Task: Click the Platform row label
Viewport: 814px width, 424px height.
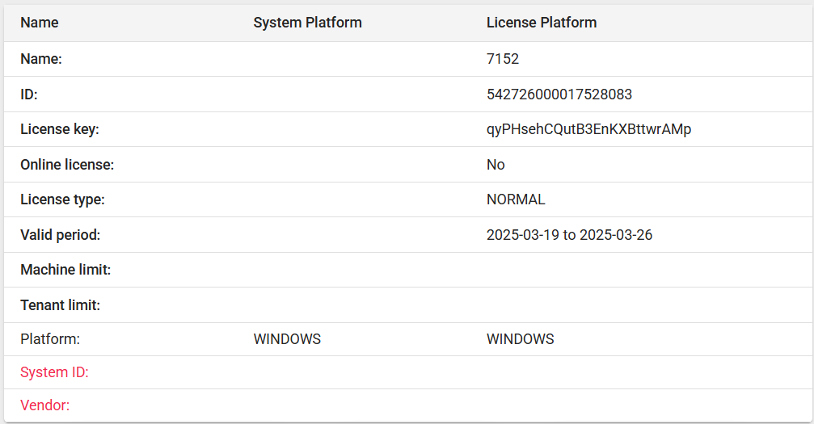Action: [50, 339]
